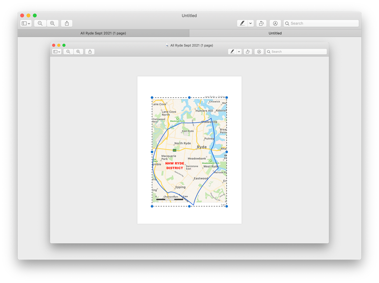This screenshot has height=283, width=379.
Task: Select the Untitled tab
Action: (275, 33)
